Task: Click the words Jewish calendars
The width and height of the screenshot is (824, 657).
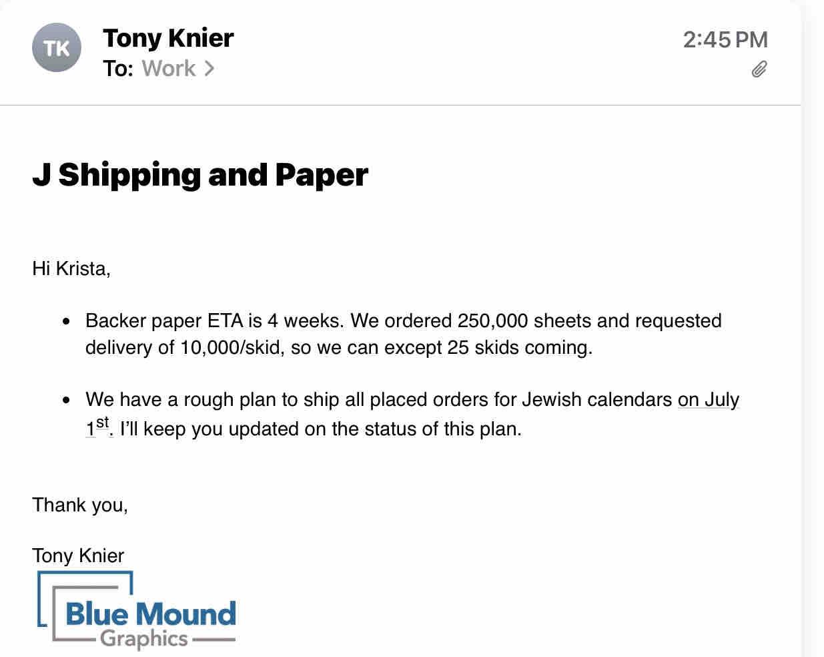Action: [x=596, y=400]
